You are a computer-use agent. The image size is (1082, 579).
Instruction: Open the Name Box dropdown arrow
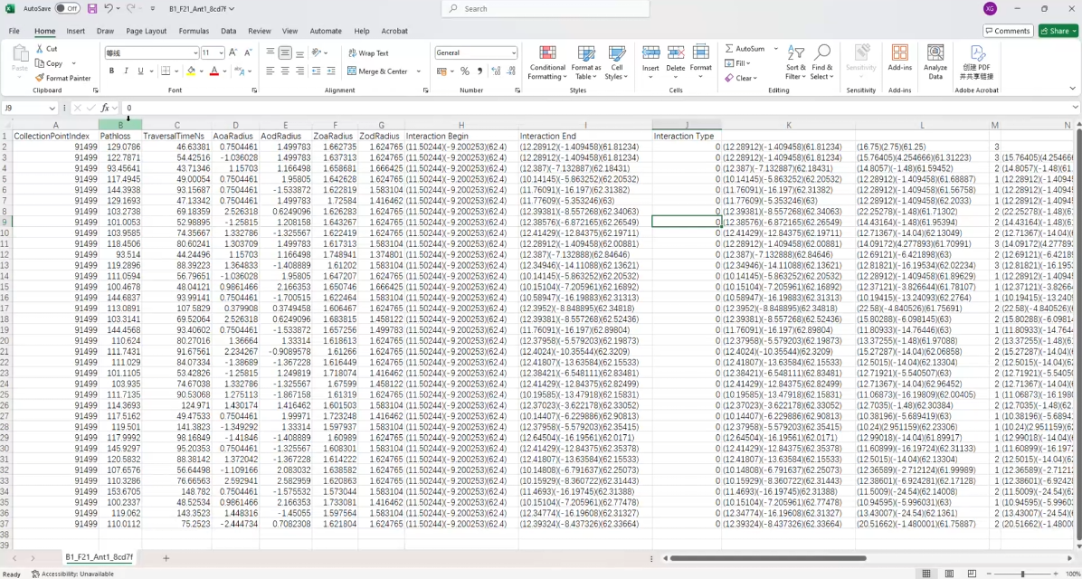[x=52, y=109]
